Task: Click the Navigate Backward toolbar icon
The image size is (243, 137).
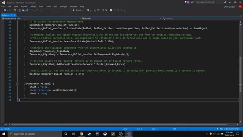Action: click(5, 10)
